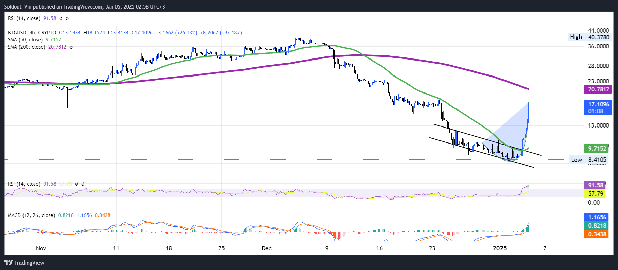Click the 23.0000 price axis tick
The height and width of the screenshot is (270, 618).
click(x=599, y=81)
